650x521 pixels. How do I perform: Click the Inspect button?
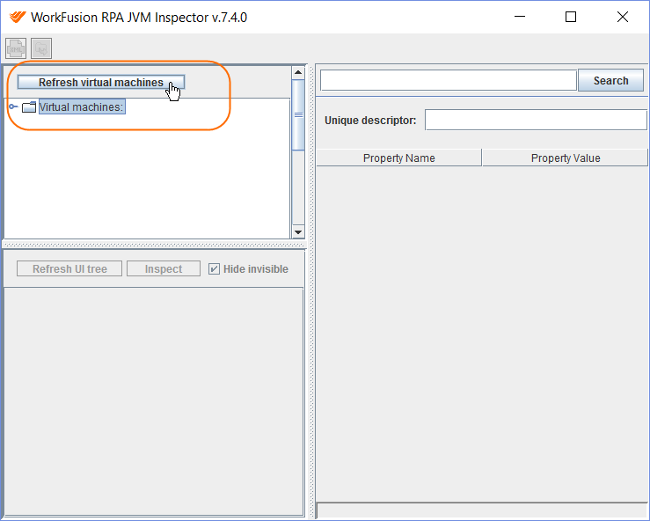164,268
